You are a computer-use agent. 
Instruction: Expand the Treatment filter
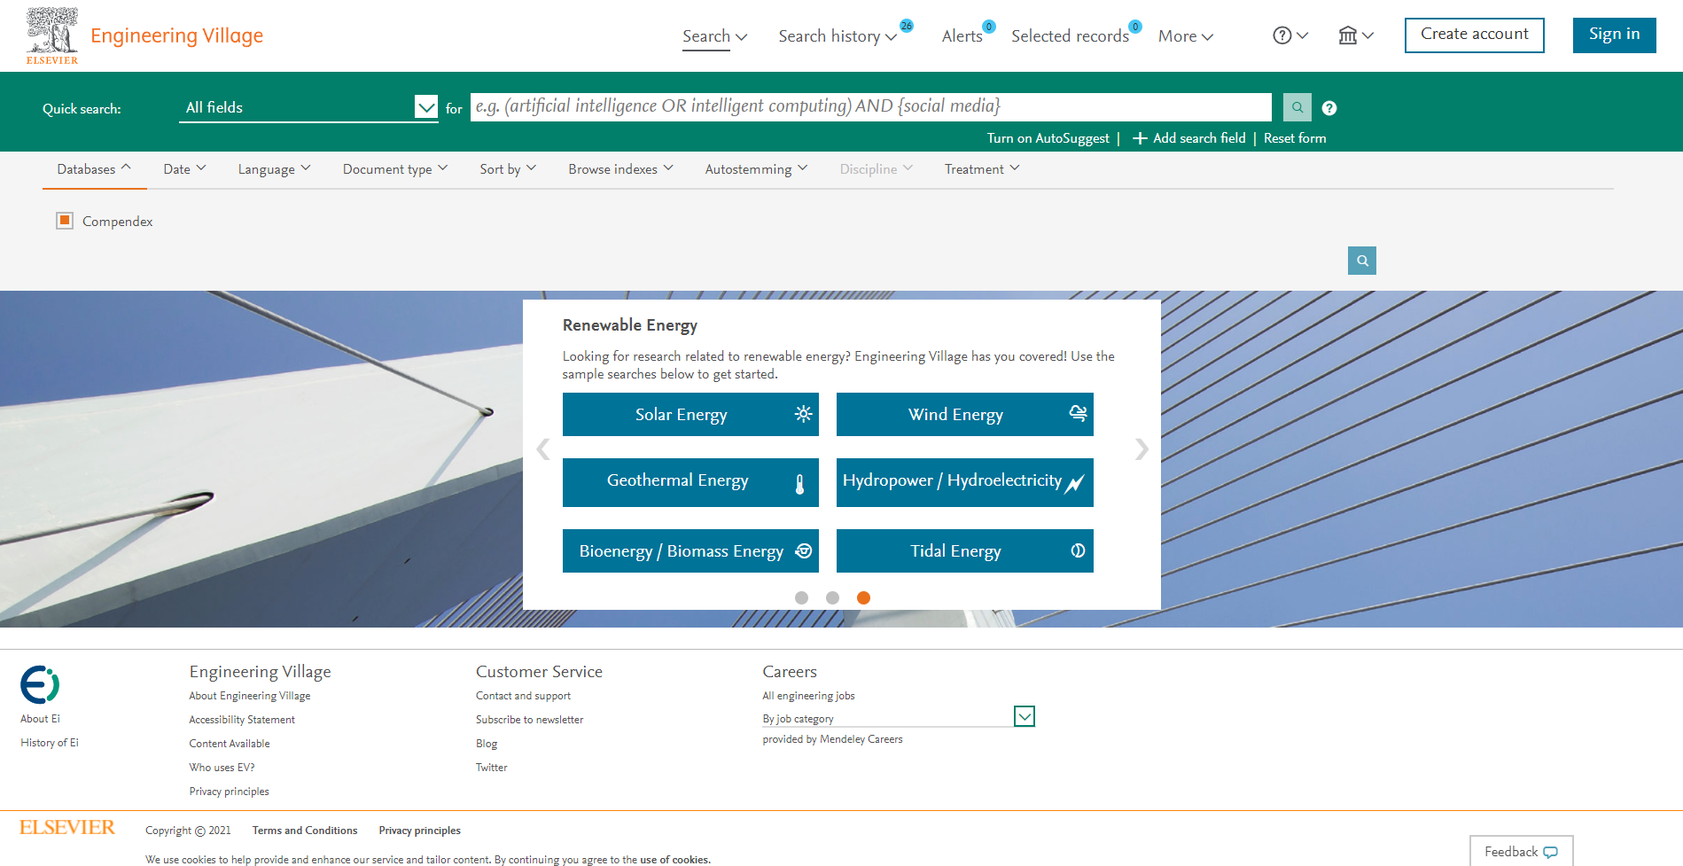tap(982, 169)
